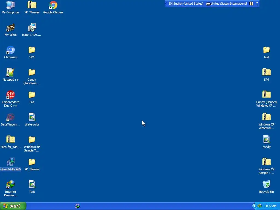
Task: Open the United States-International keyboard layout menu
Action: (227, 4)
